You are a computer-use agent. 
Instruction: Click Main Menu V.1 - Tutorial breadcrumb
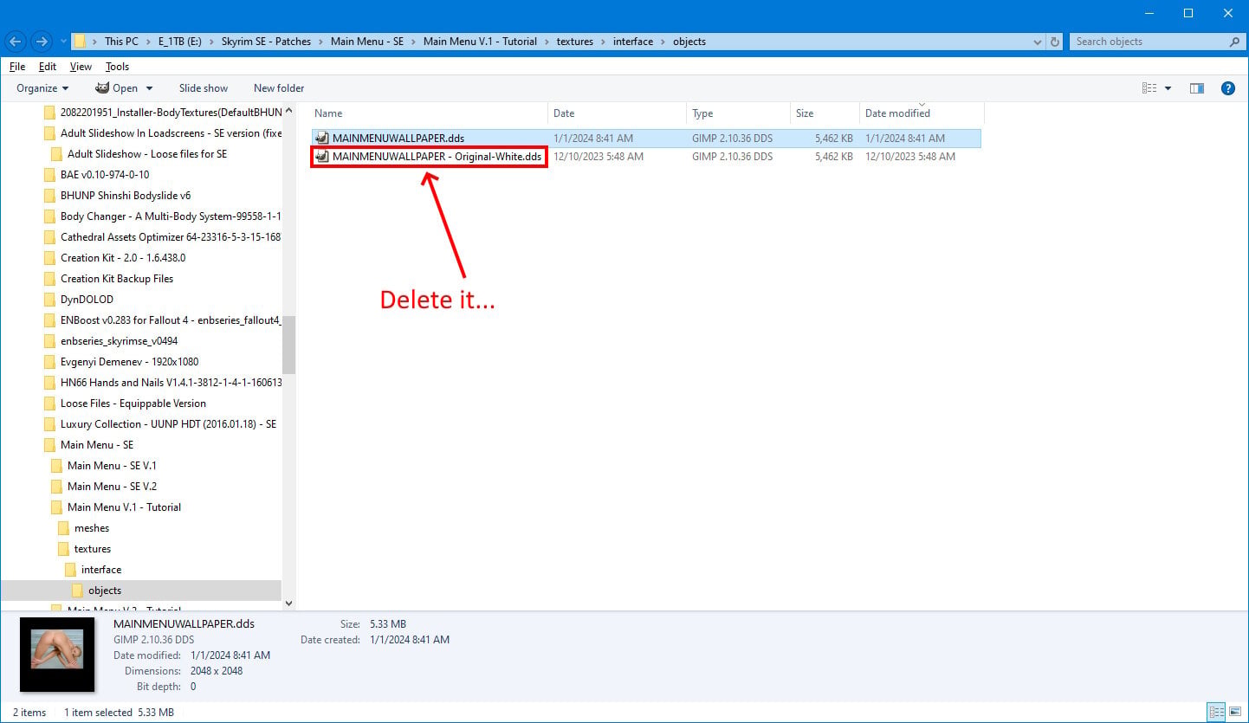click(480, 42)
